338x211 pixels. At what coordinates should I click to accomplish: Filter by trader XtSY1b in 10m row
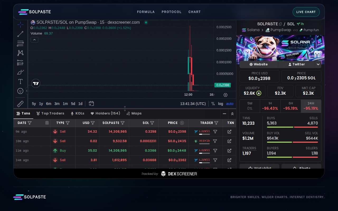[215, 141]
